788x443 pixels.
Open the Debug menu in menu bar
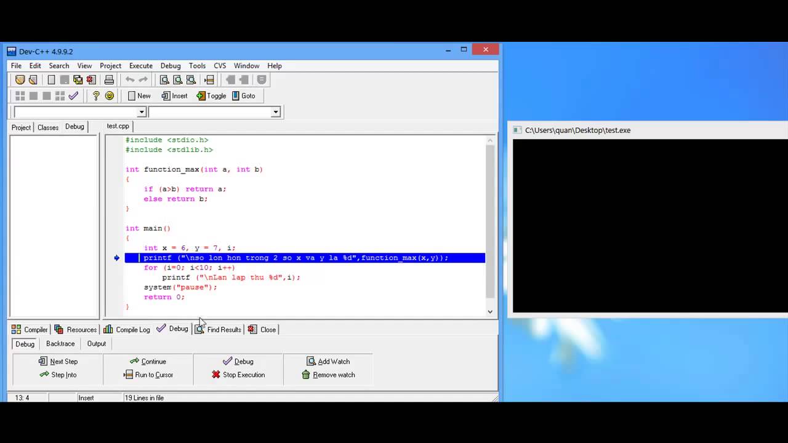coord(171,66)
